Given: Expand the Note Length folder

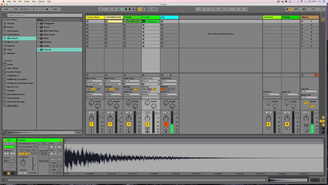Looking at the screenshot, I should tap(38, 34).
